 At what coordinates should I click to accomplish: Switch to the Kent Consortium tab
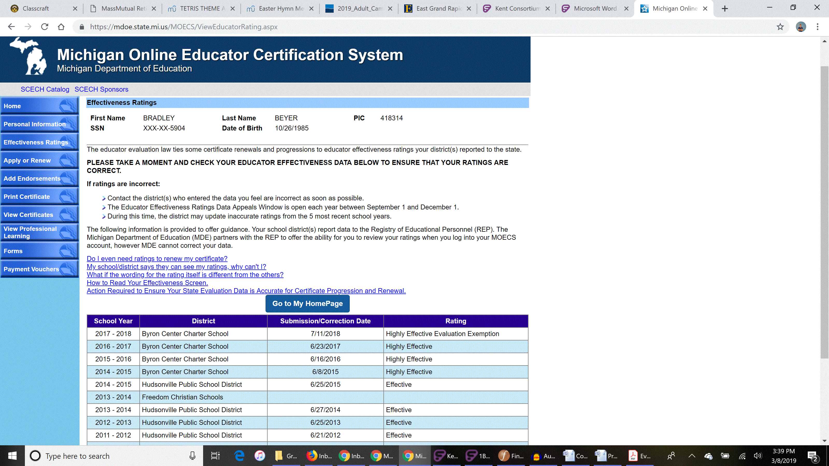[x=517, y=9]
